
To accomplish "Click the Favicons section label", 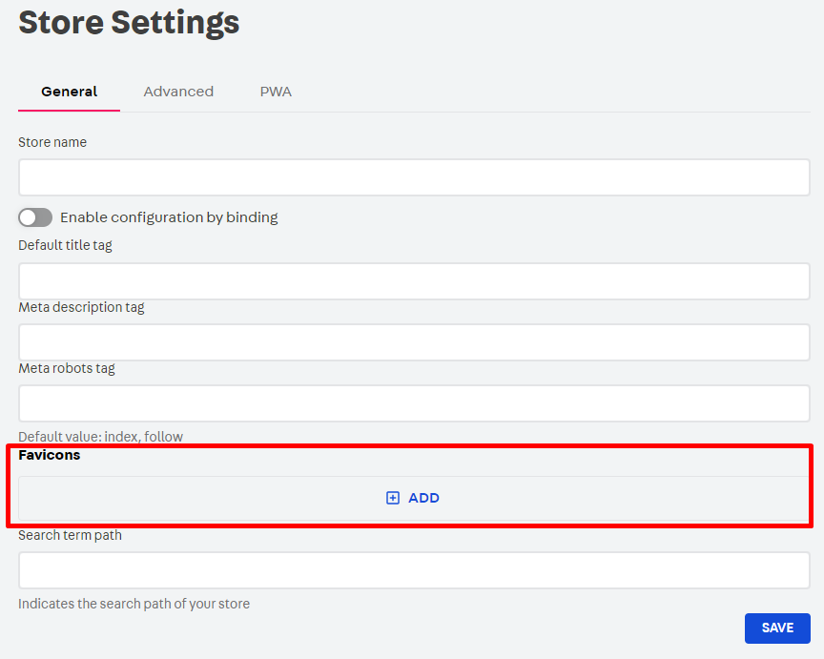I will (50, 455).
